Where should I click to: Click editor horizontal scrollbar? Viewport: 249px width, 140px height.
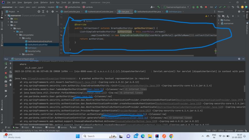(x=131, y=56)
